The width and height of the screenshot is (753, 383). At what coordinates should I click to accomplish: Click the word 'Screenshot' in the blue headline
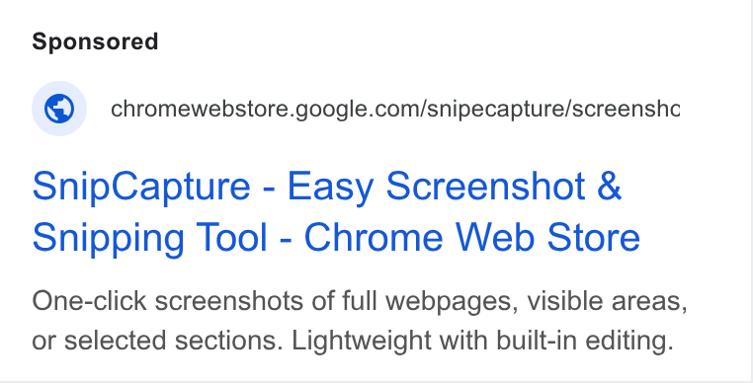tap(485, 187)
